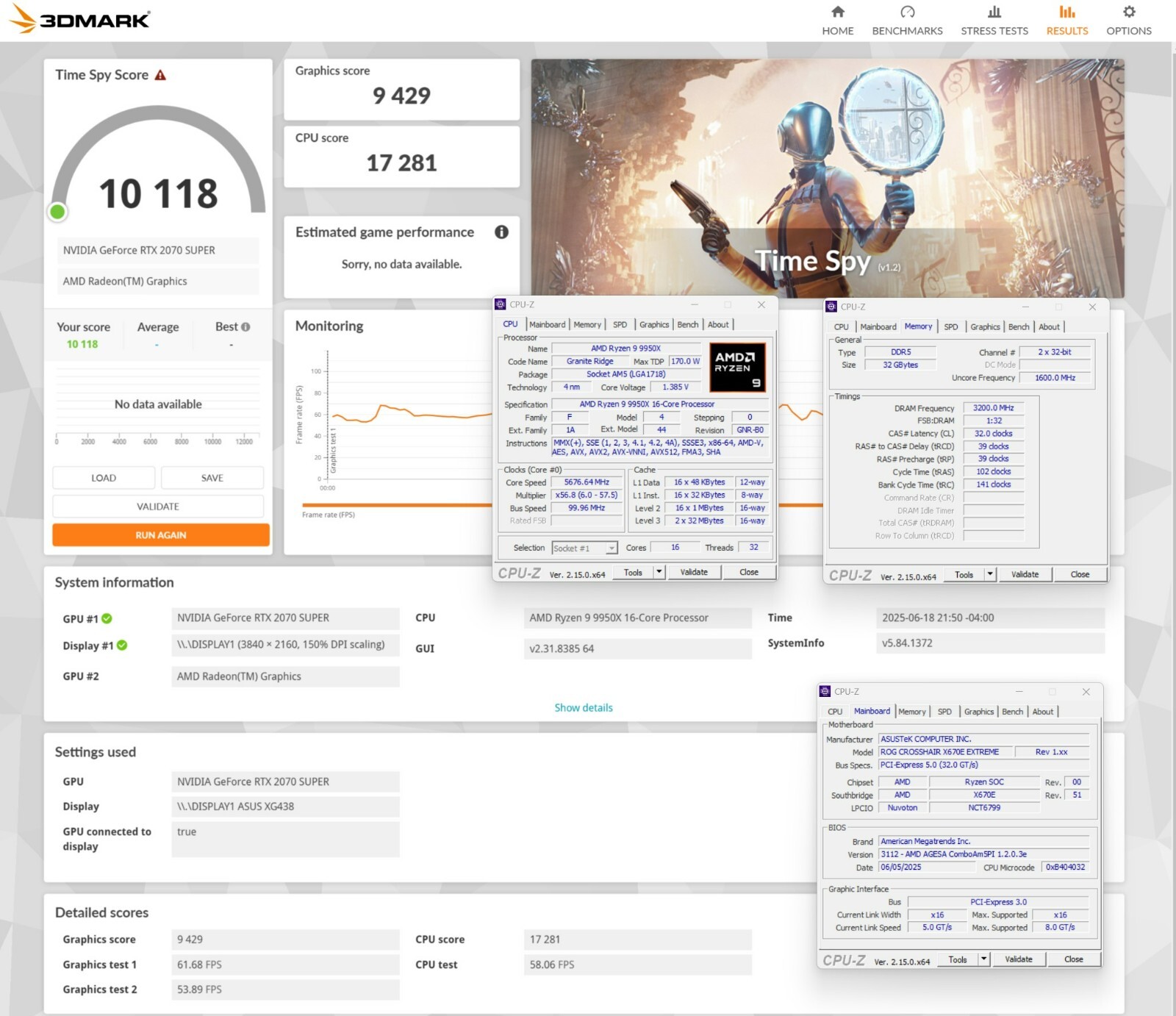Switch to Graphics tab in CPU-Z Mainboard window

[978, 712]
